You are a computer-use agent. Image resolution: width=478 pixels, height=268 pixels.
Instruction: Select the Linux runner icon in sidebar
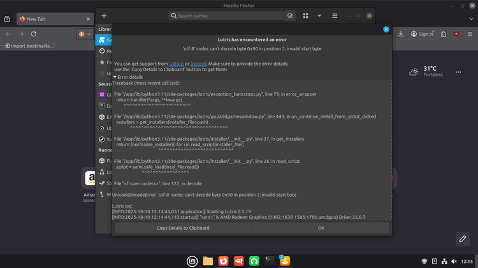[x=102, y=172]
